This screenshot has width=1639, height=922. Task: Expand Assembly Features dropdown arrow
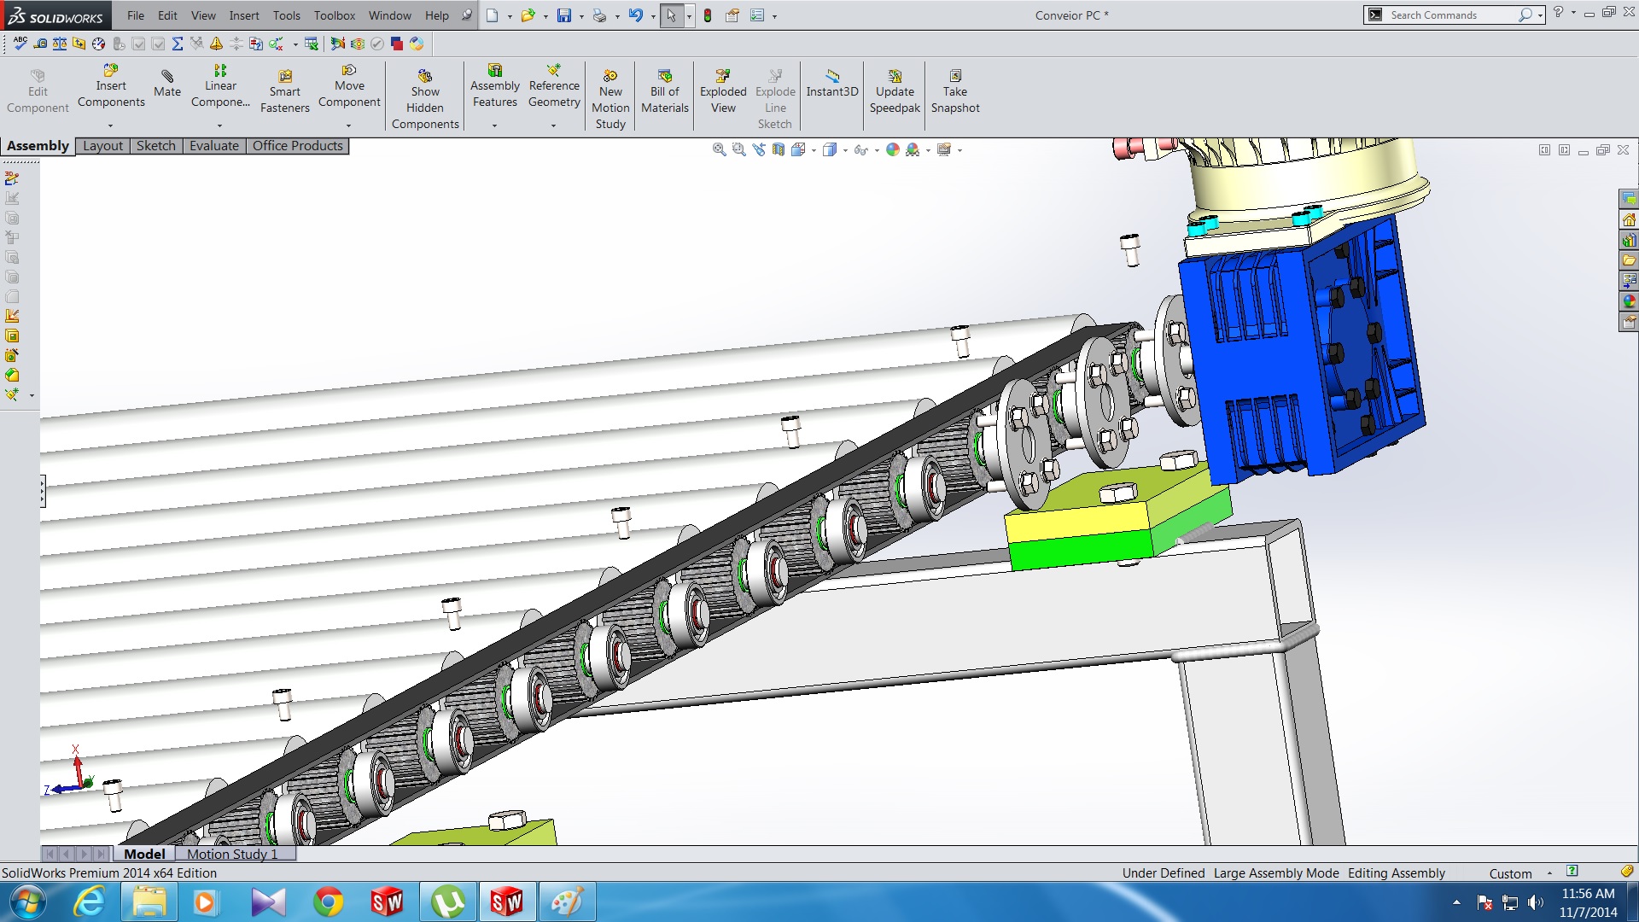coord(494,125)
